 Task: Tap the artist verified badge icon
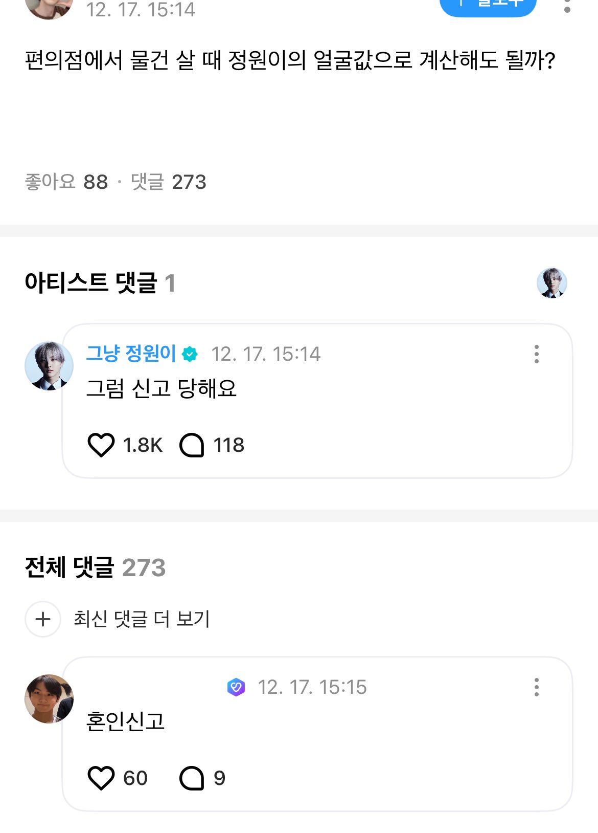pyautogui.click(x=190, y=354)
